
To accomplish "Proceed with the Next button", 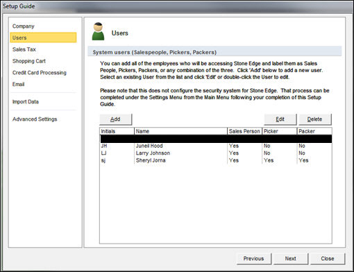I will point(291,259).
